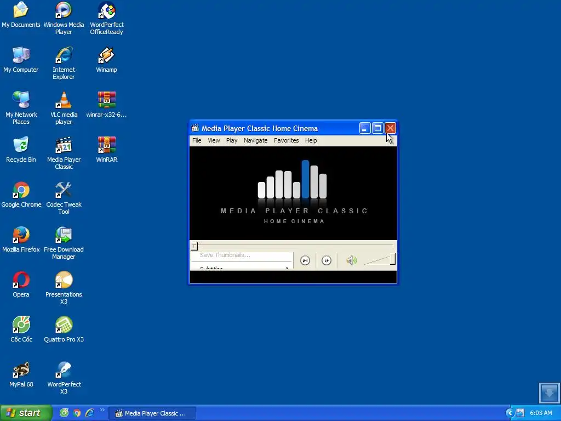Screen dimensions: 561x421
Task: Select the winrar-x32 installer file icon
Action: coord(107,105)
